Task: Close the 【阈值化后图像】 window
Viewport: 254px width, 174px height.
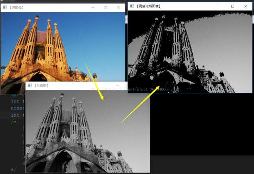Action: (x=245, y=6)
